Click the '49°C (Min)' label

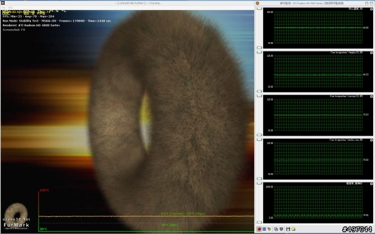point(169,225)
